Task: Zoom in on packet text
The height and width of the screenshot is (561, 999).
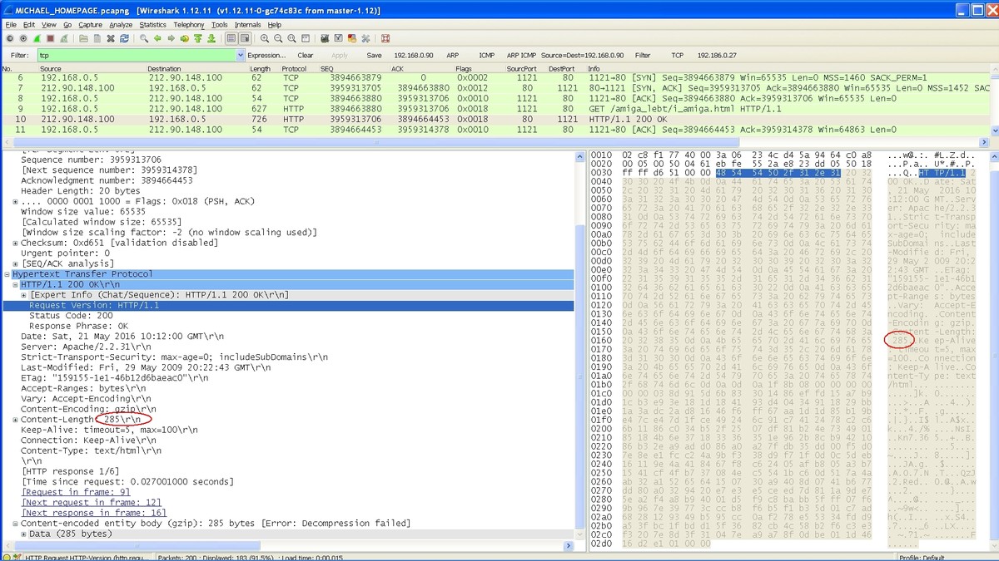Action: coord(265,38)
